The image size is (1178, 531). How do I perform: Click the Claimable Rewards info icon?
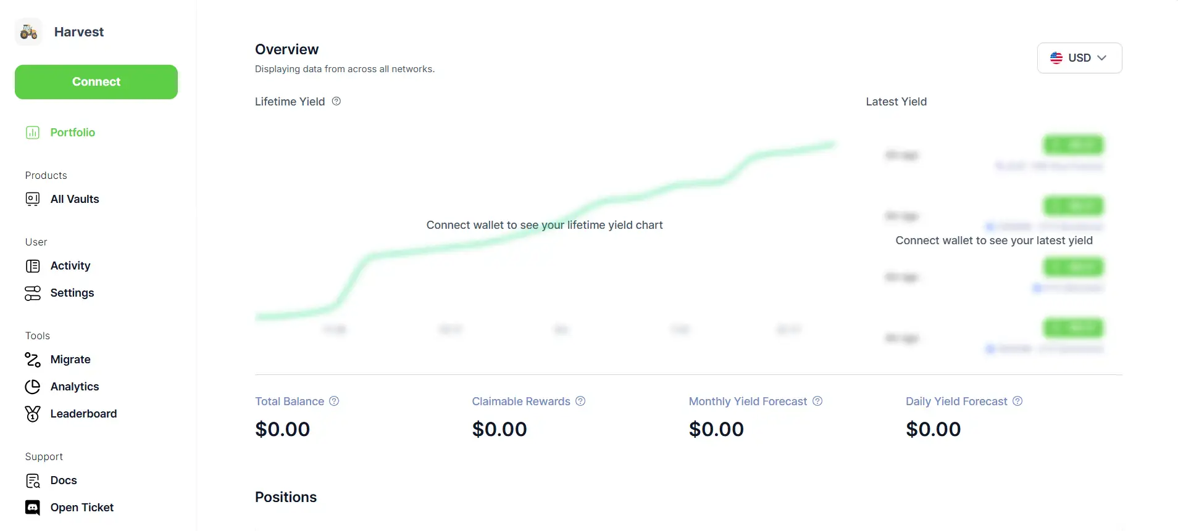tap(580, 401)
